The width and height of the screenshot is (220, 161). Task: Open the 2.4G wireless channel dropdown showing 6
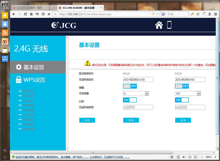click(136, 94)
